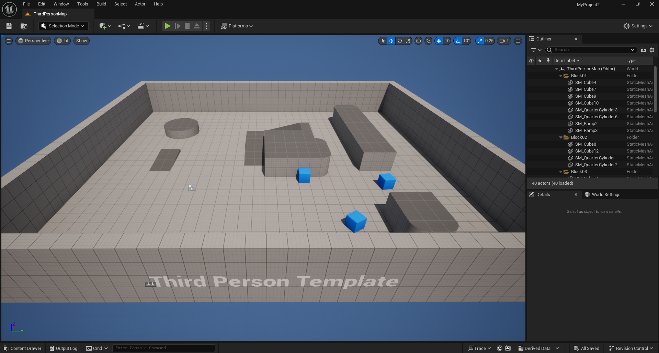The image size is (659, 353).
Task: Open the File menu
Action: coord(26,4)
